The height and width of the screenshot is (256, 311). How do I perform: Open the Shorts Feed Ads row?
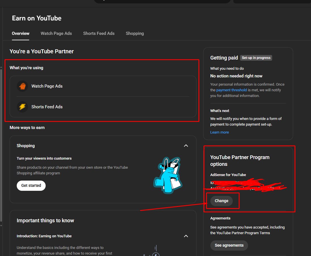point(103,107)
